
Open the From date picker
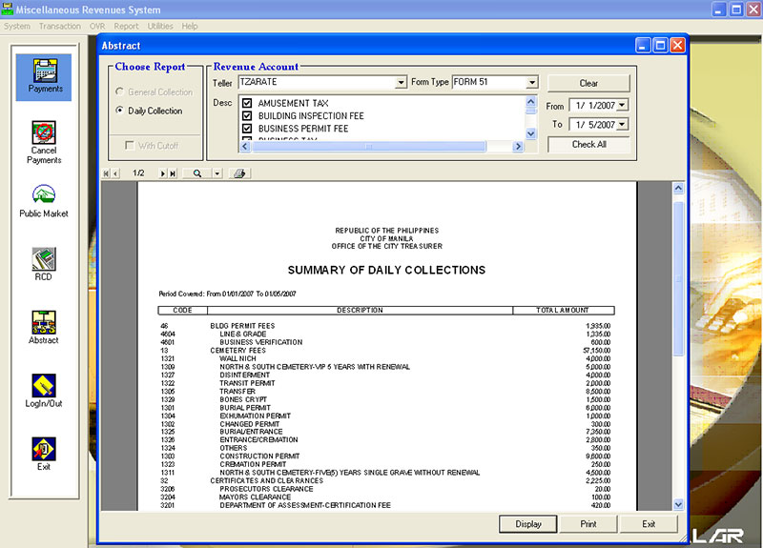tap(623, 105)
